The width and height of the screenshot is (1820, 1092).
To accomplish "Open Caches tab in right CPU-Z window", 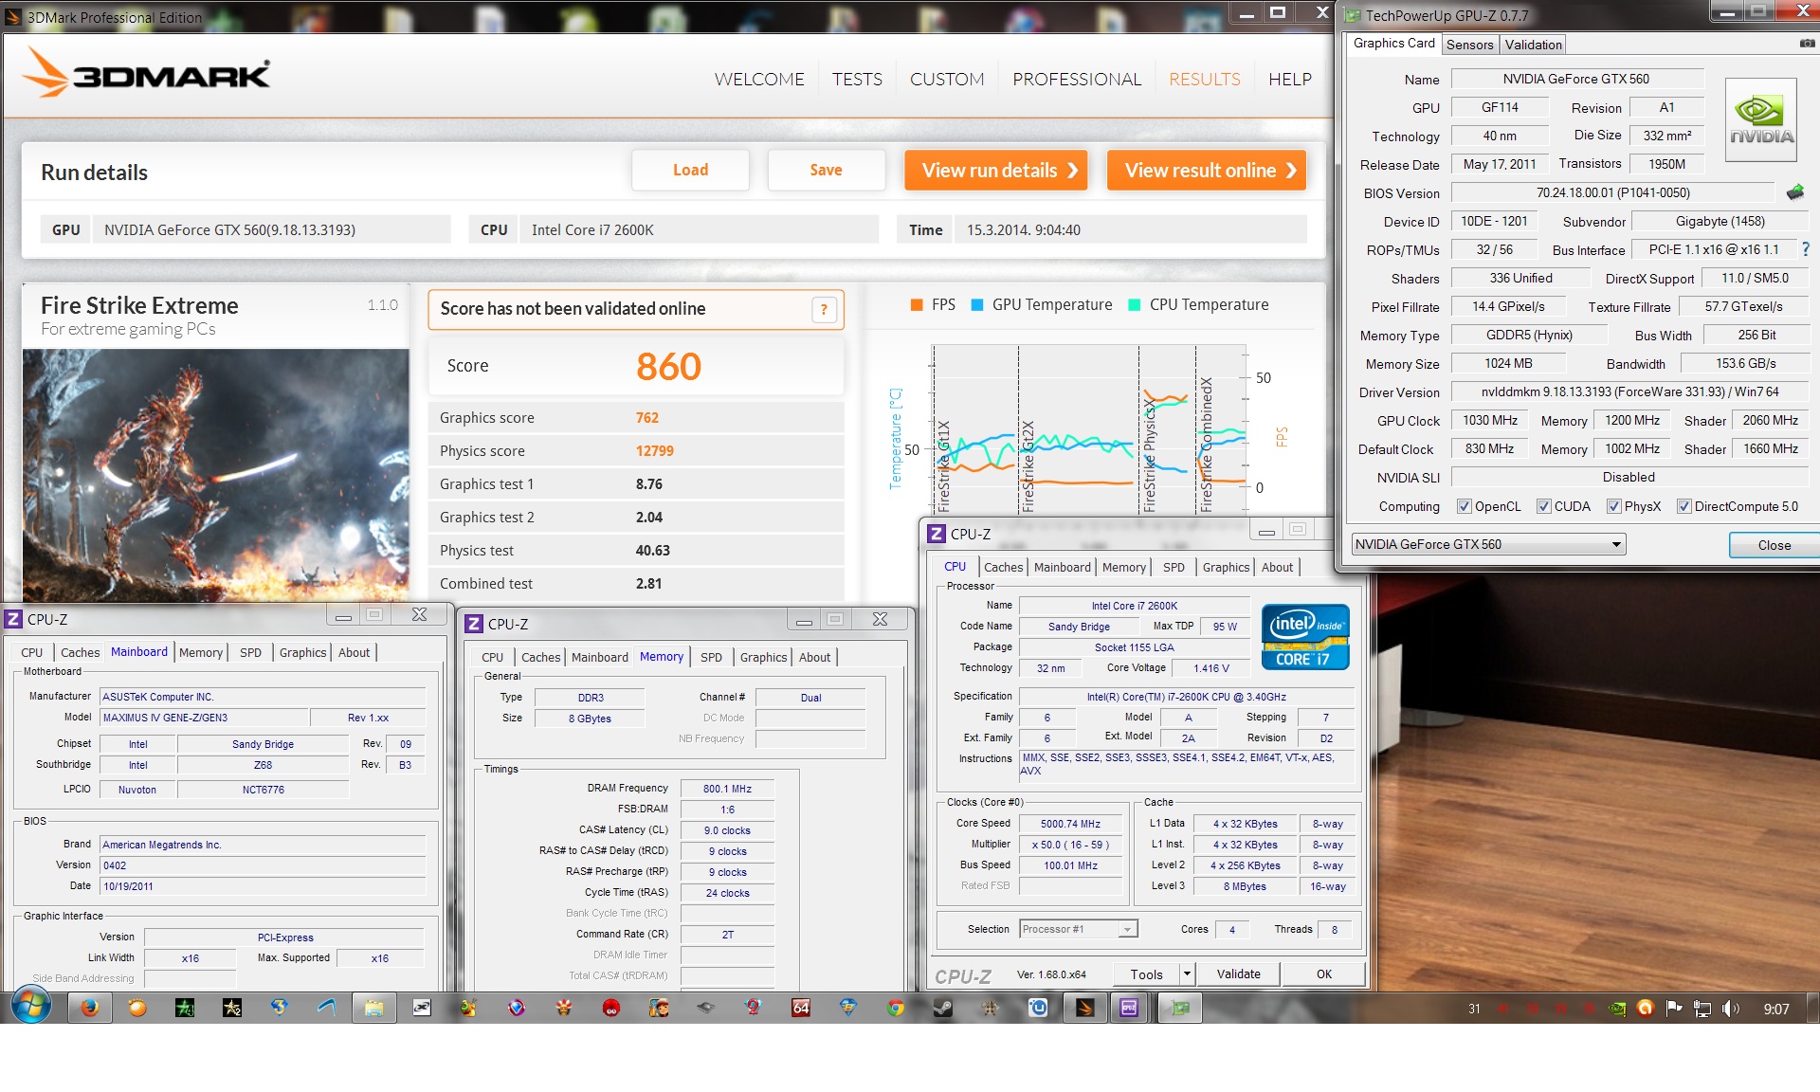I will (x=1003, y=567).
